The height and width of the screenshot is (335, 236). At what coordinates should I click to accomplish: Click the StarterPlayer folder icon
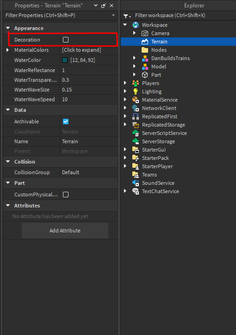136,166
